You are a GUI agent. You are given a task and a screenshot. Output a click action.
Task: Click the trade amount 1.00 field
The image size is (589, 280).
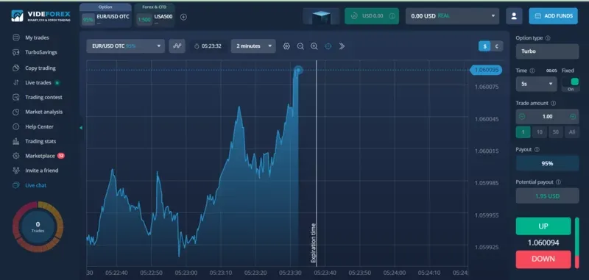547,117
